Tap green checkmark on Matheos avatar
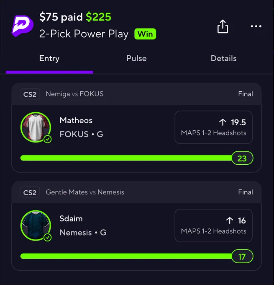The image size is (274, 285). pos(48,139)
